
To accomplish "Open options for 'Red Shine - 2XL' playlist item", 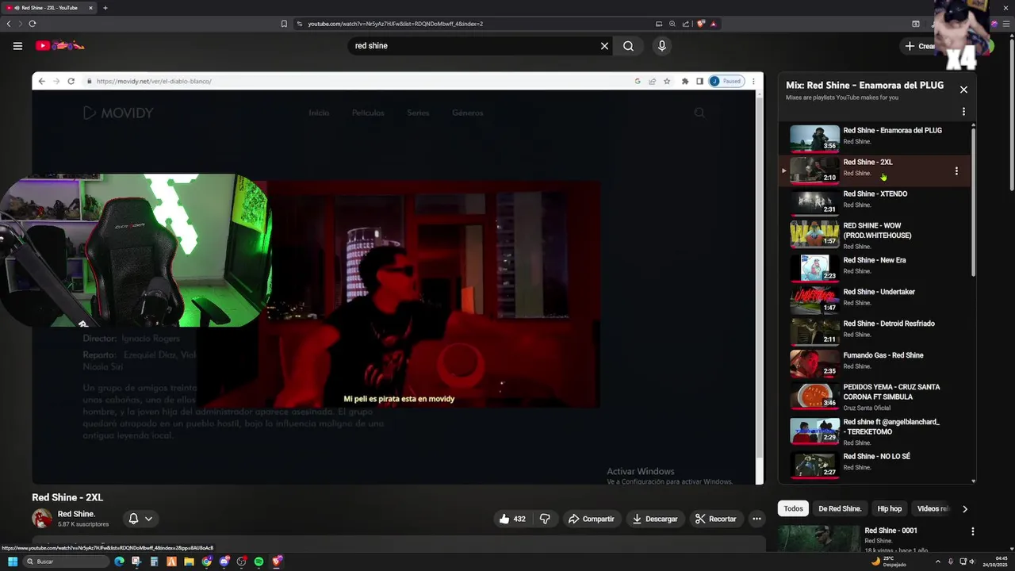I will click(x=956, y=171).
